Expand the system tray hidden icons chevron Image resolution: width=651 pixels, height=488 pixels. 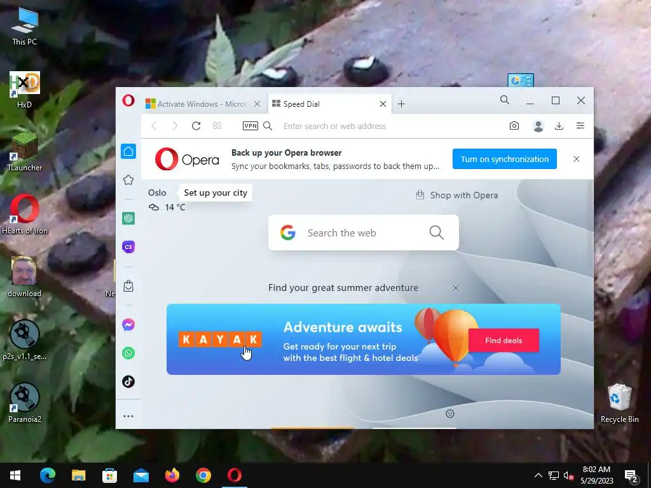click(x=538, y=475)
